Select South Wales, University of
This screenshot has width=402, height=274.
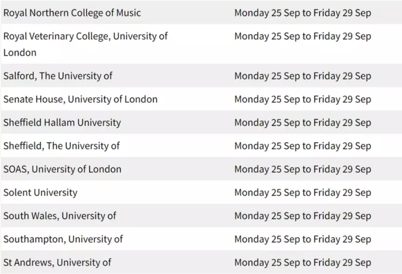60,216
